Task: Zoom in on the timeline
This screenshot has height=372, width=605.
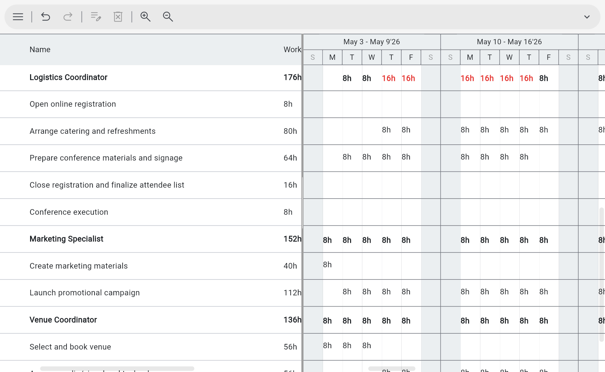Action: point(145,17)
